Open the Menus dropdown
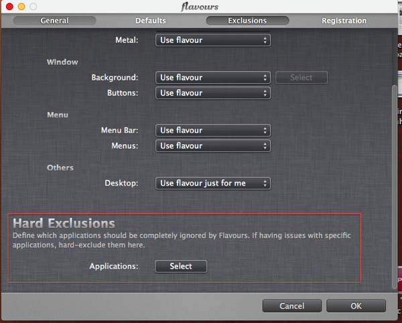Image resolution: width=402 pixels, height=323 pixels. click(x=213, y=146)
